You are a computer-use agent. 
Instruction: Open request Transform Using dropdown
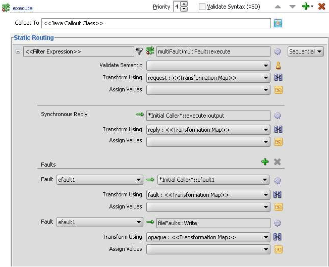(208, 78)
